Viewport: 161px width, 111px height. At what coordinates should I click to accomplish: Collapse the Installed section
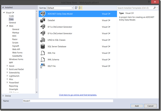3,7
